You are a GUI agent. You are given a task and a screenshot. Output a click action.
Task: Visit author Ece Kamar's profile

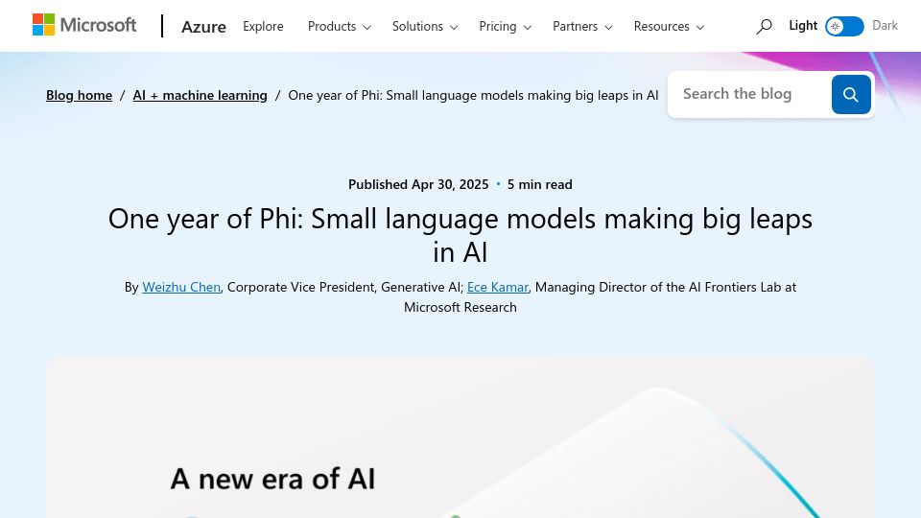(x=498, y=287)
